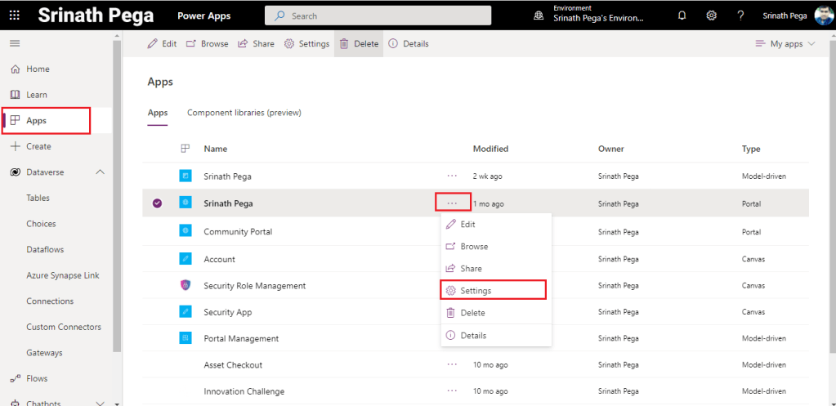Collapse the Dataverse section chevron

point(101,172)
